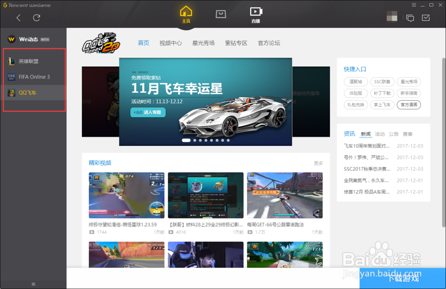Image resolution: width=446 pixels, height=289 pixels.
Task: Open the 补丁下载 quick link
Action: coord(382,93)
